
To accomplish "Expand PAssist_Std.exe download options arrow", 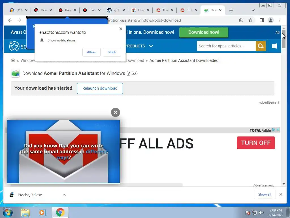I will 64,195.
